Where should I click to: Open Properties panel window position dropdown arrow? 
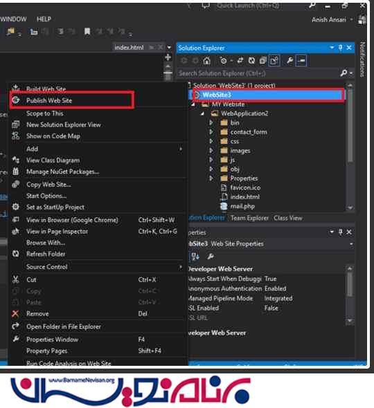pyautogui.click(x=332, y=232)
